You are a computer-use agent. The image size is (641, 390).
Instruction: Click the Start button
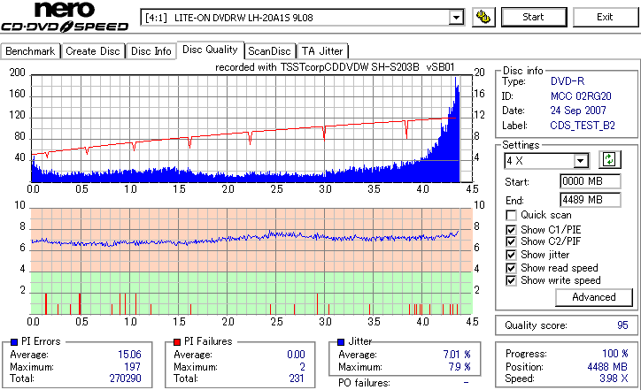point(534,17)
